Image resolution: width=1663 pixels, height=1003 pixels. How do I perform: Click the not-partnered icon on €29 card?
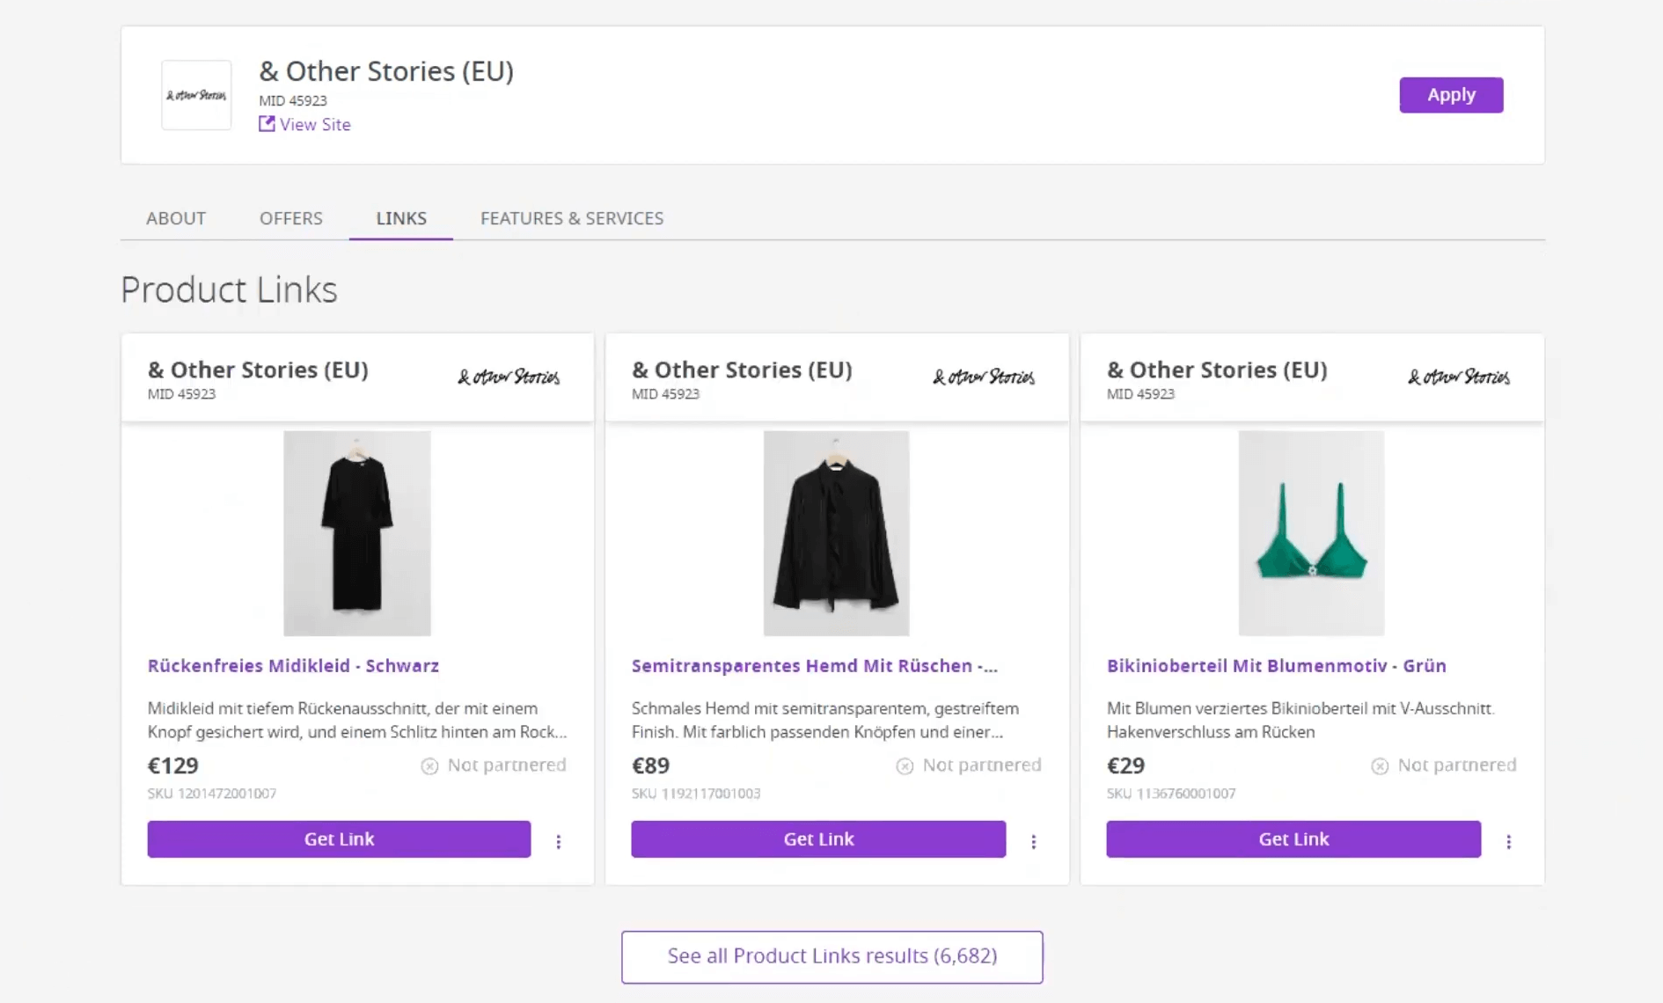pos(1380,766)
